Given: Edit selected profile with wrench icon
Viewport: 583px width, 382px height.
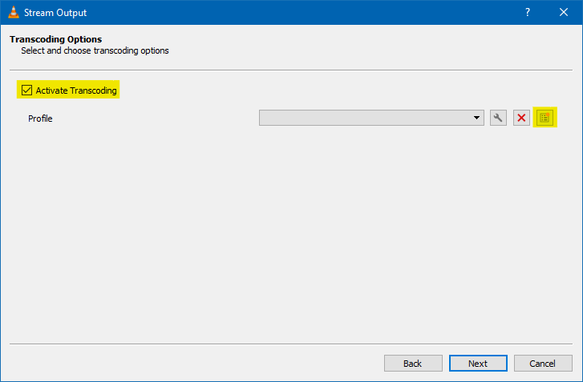Looking at the screenshot, I should [498, 118].
